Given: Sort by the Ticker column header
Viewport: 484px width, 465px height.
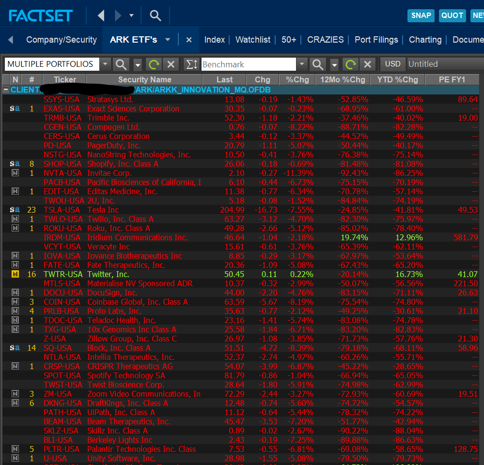Looking at the screenshot, I should point(65,79).
